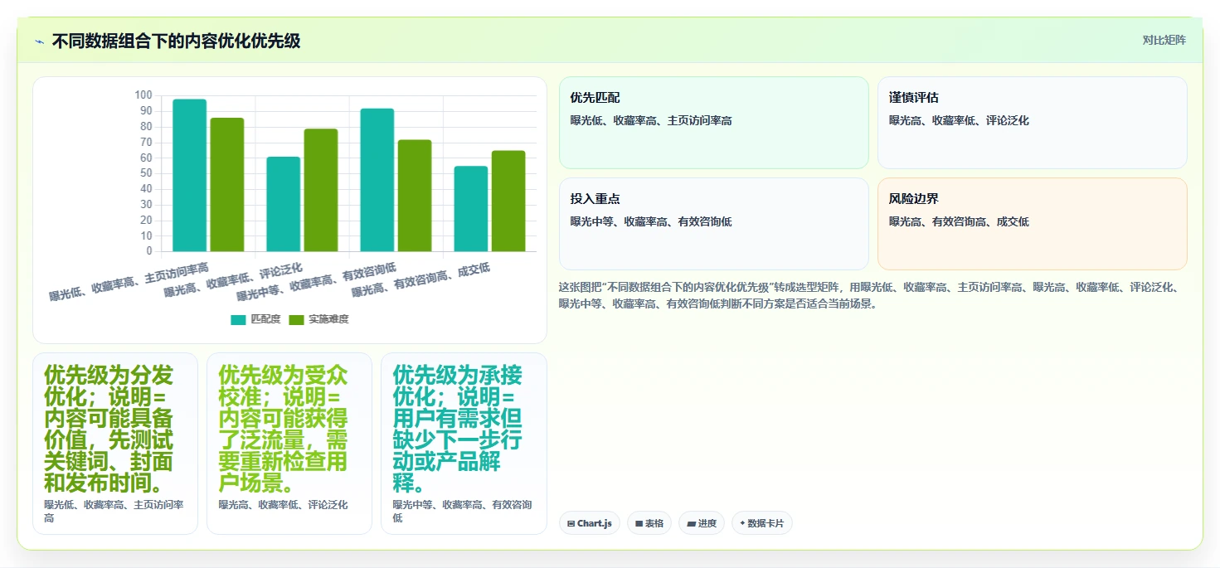Click the Chart.js tag chip
This screenshot has width=1220, height=568.
[x=590, y=523]
